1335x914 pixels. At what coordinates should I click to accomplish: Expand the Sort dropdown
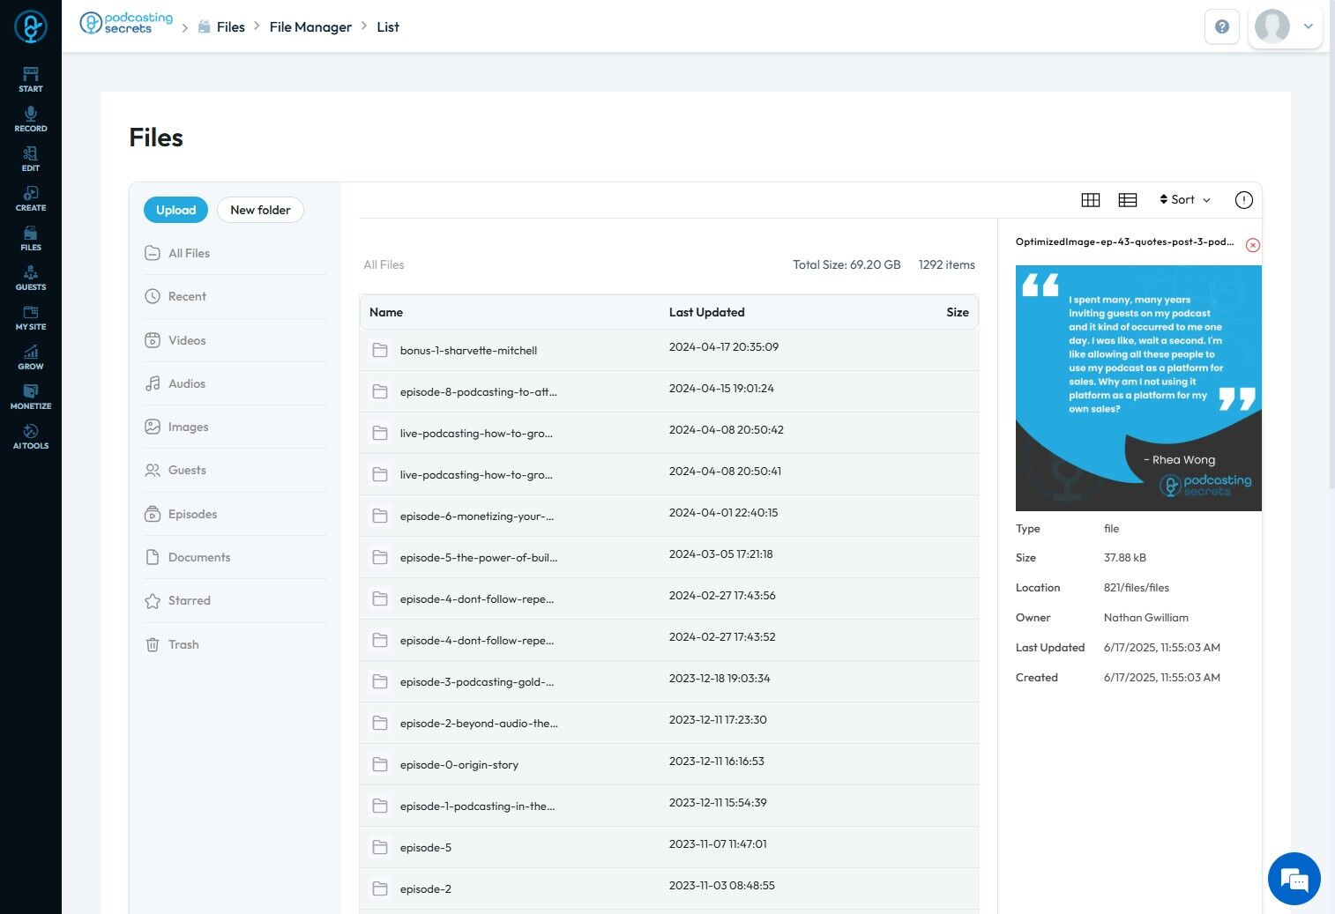click(1185, 200)
